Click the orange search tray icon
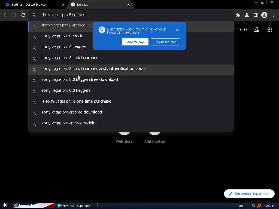Image resolution: width=279 pixels, height=209 pixels. pos(259,206)
